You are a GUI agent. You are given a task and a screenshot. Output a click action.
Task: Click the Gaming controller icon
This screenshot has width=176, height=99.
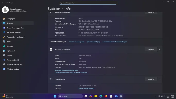[4, 55]
